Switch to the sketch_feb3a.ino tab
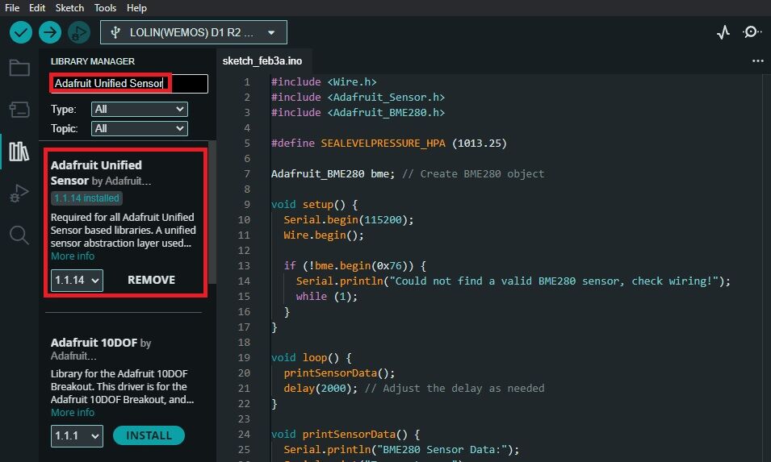 [x=262, y=60]
